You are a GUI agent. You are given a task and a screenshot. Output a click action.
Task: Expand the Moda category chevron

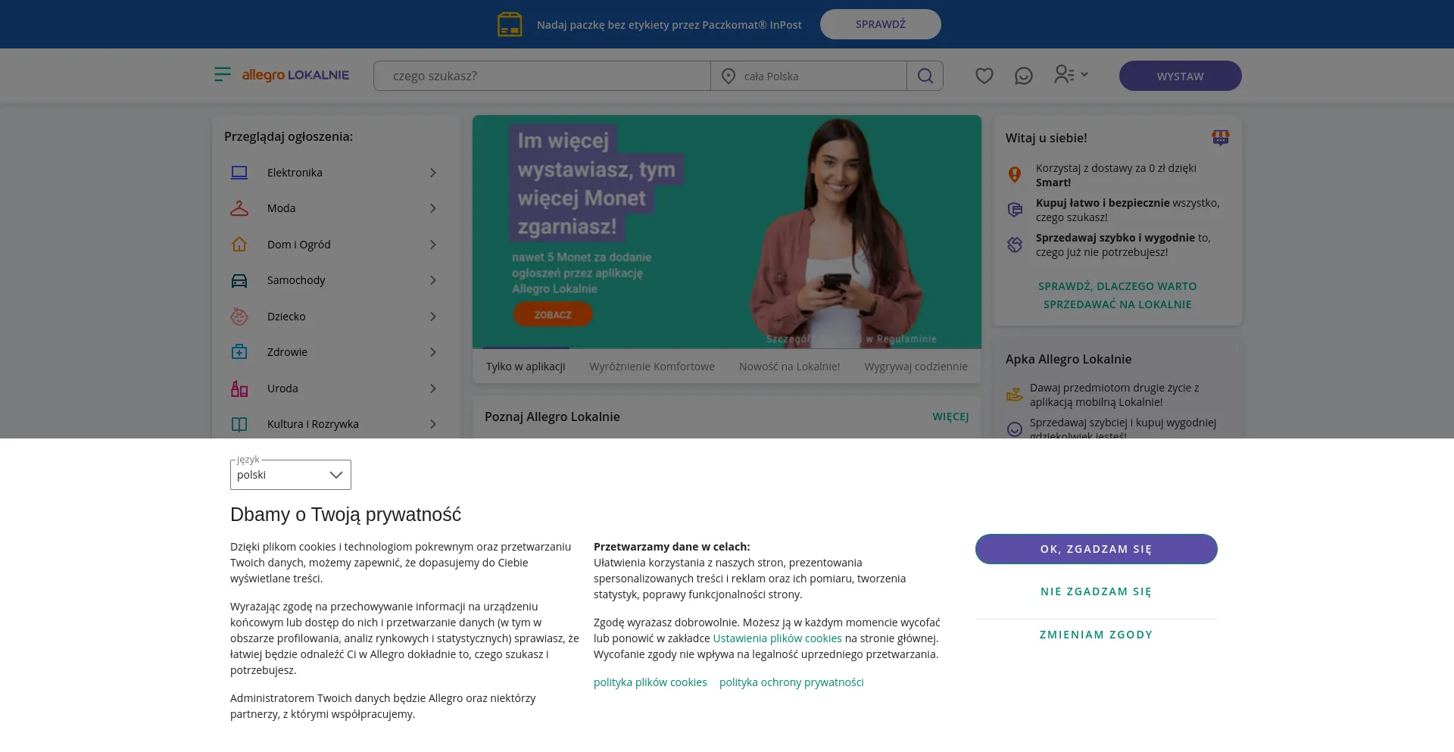click(433, 208)
